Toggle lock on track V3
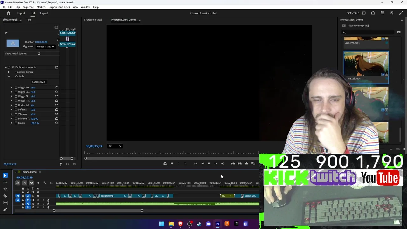 (23, 189)
